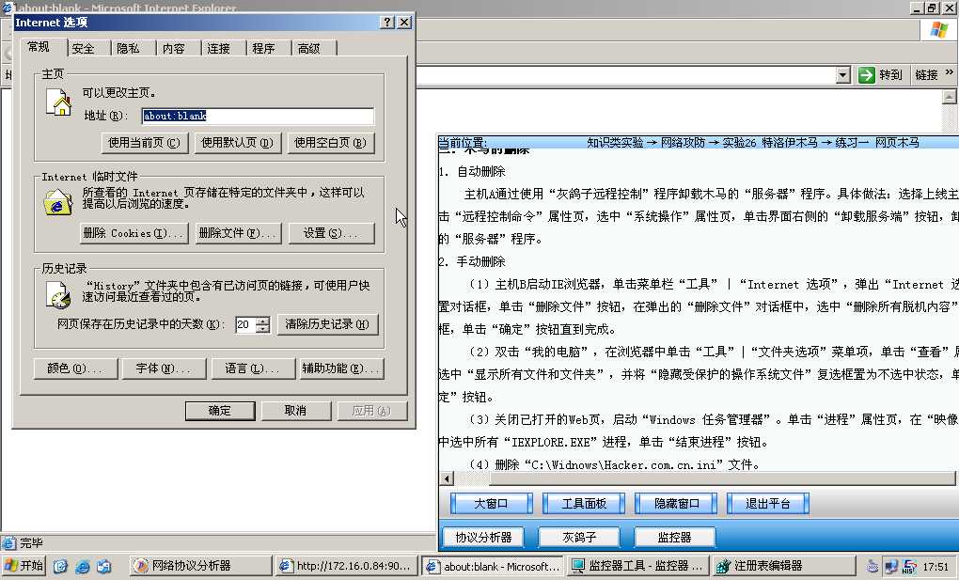Cancel dialog with 取消 button
959x580 pixels.
click(x=296, y=411)
